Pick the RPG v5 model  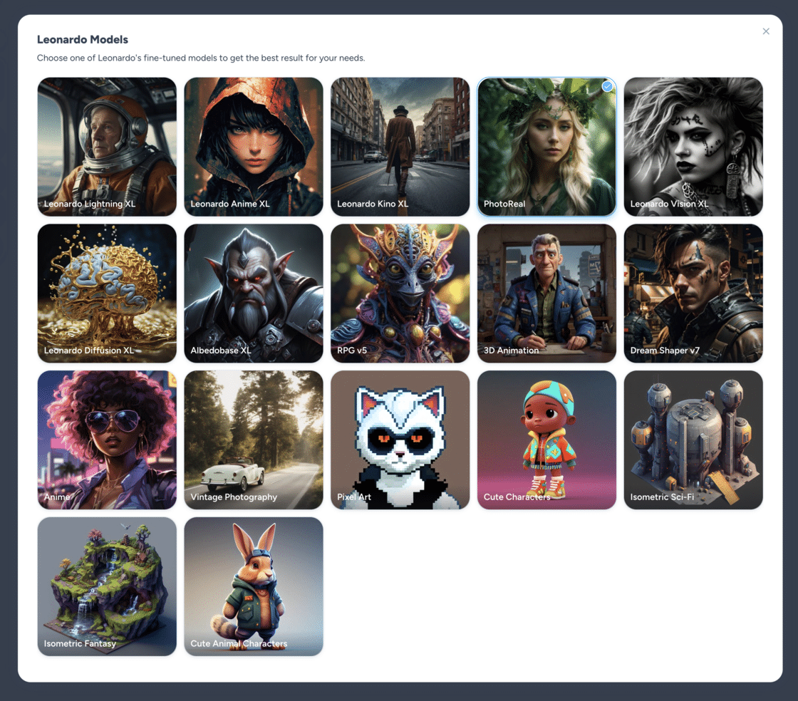[400, 294]
